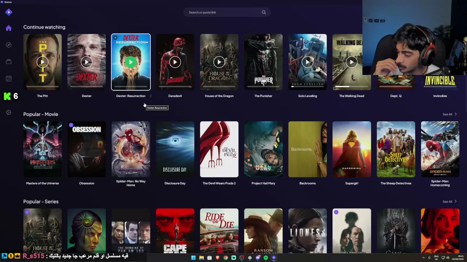The height and width of the screenshot is (262, 467).
Task: Play The Walking Dead from Continue watching
Action: 351,62
